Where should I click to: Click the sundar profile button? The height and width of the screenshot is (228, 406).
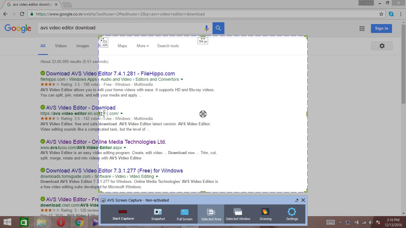click(x=366, y=3)
